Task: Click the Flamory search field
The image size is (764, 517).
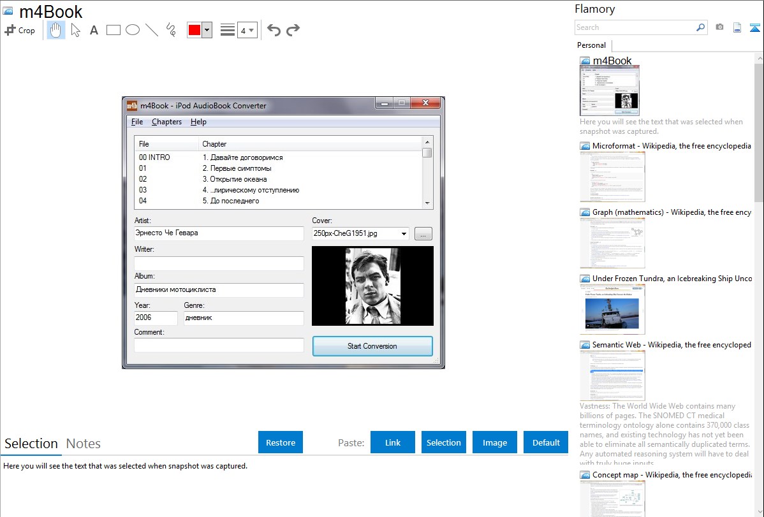Action: click(635, 27)
